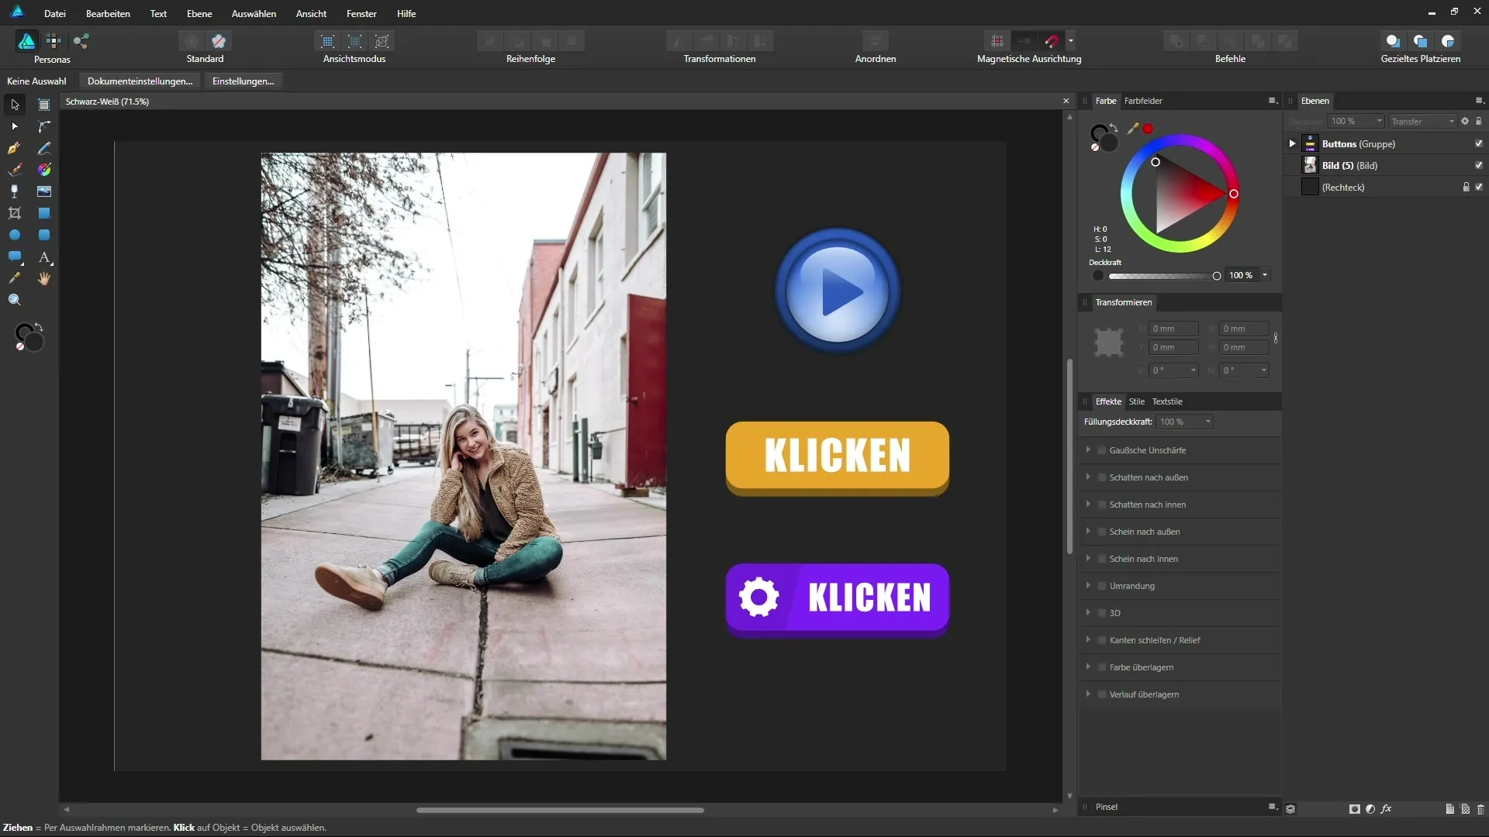
Task: Select the Fill gradient tool
Action: [x=44, y=170]
